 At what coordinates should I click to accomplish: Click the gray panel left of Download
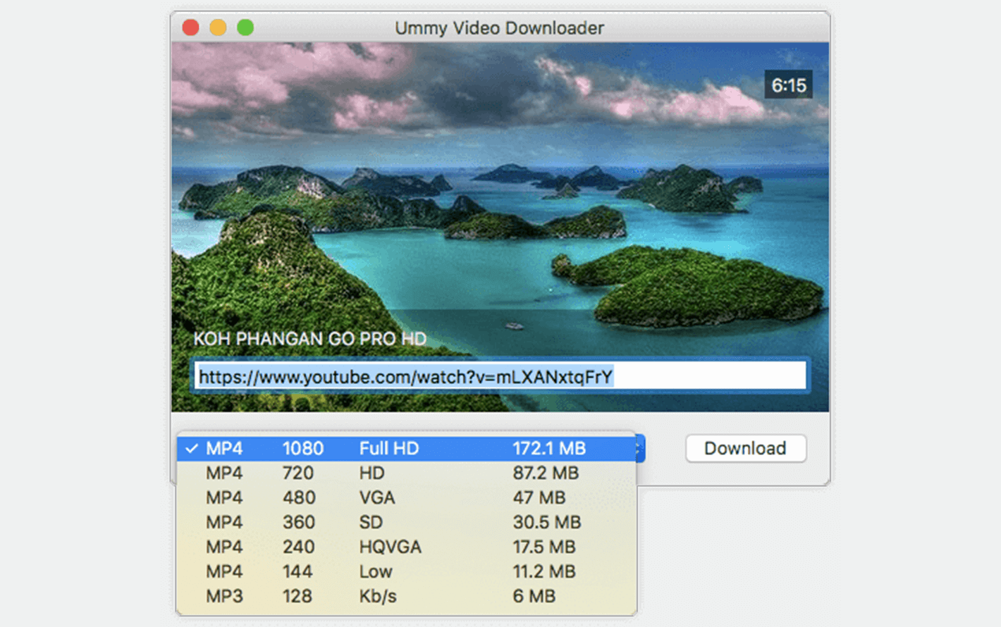(x=664, y=449)
